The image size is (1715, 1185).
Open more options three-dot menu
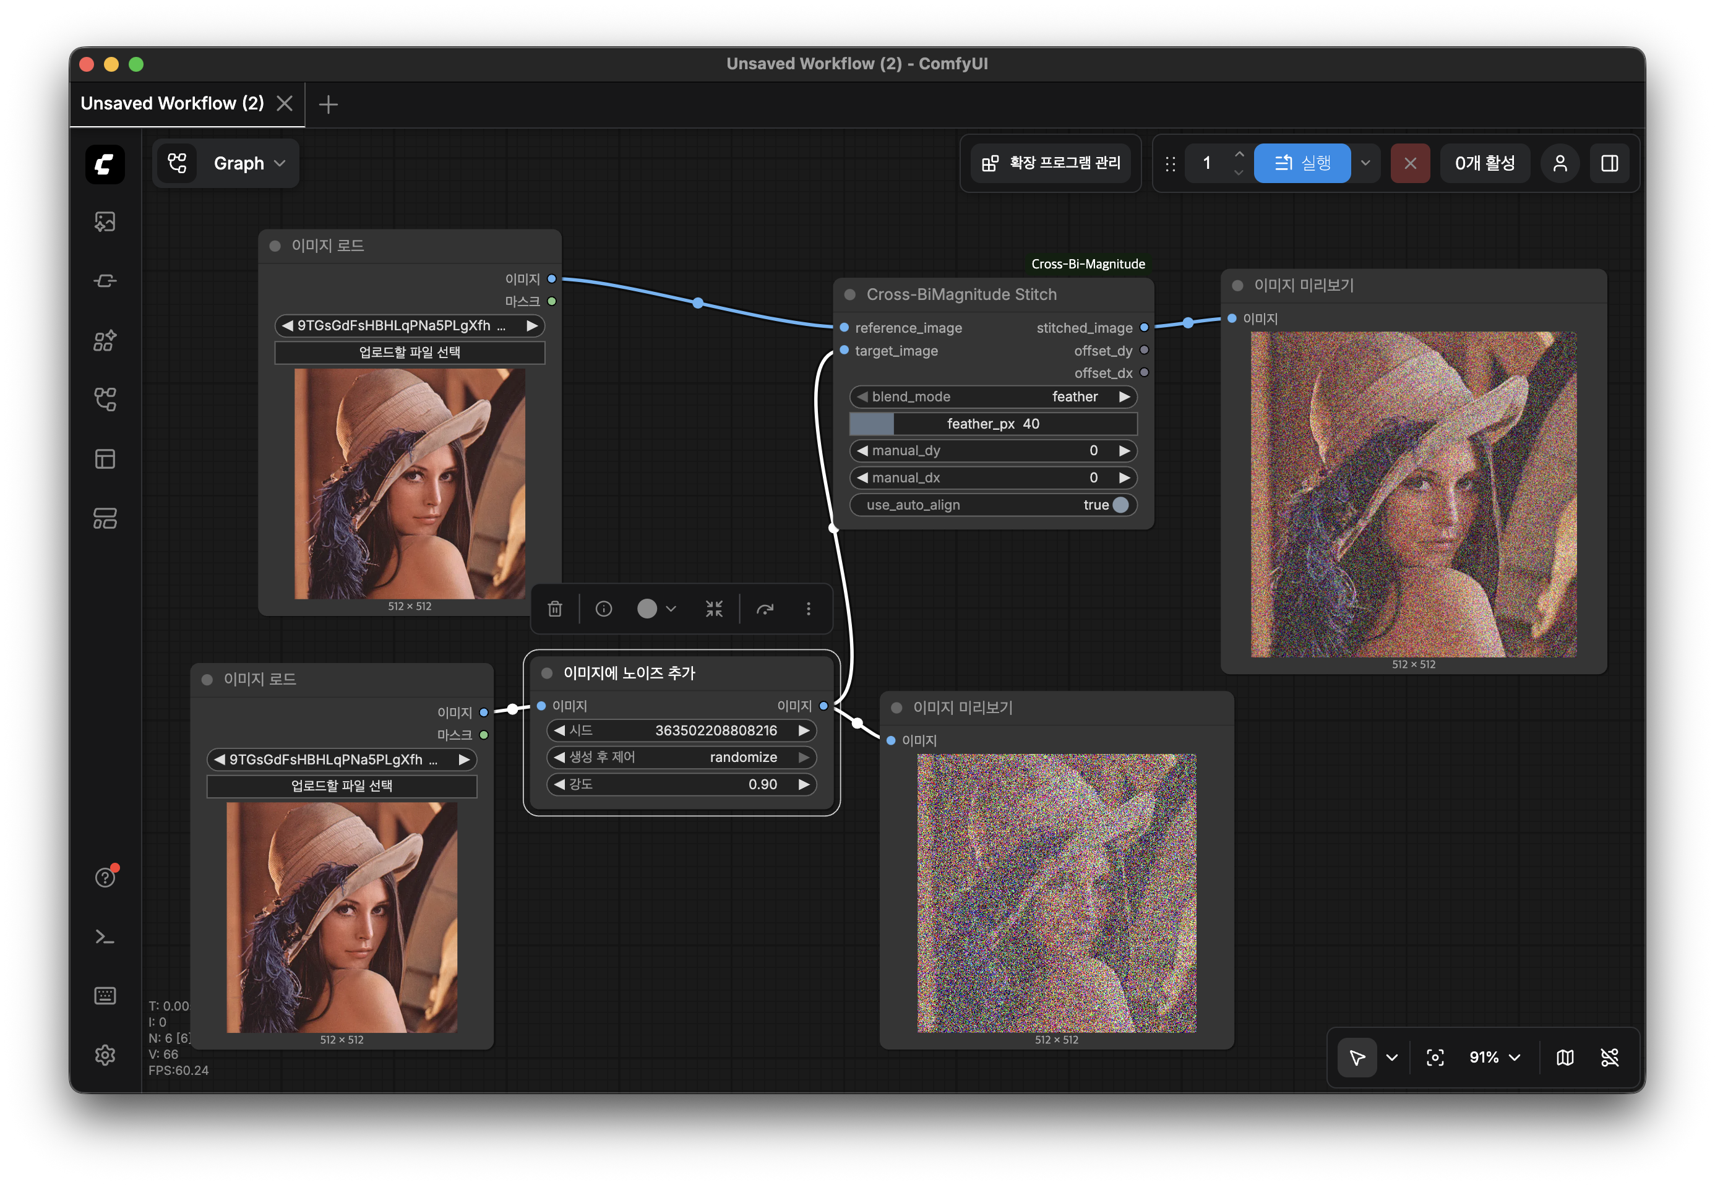(x=809, y=609)
